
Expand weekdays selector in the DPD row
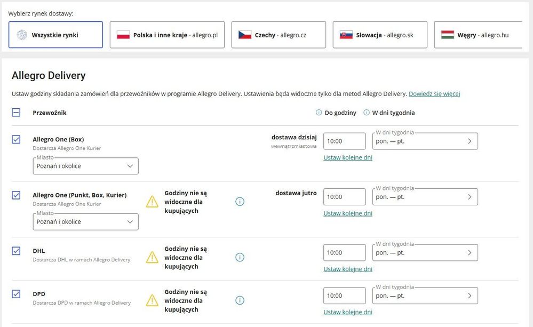click(425, 296)
